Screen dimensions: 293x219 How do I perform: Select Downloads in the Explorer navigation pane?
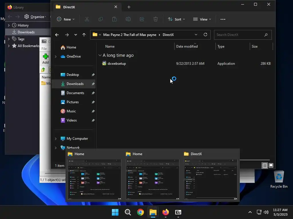pos(74,84)
